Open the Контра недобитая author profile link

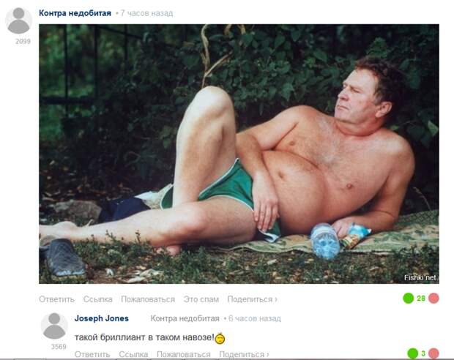point(75,13)
